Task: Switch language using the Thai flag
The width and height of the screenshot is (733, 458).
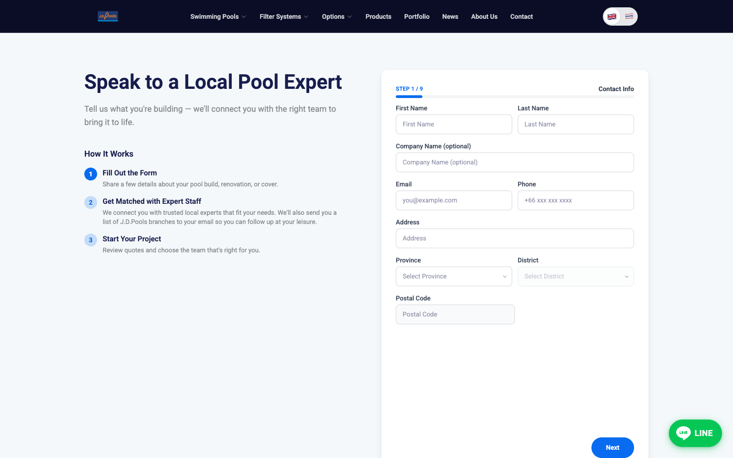Action: [x=629, y=16]
